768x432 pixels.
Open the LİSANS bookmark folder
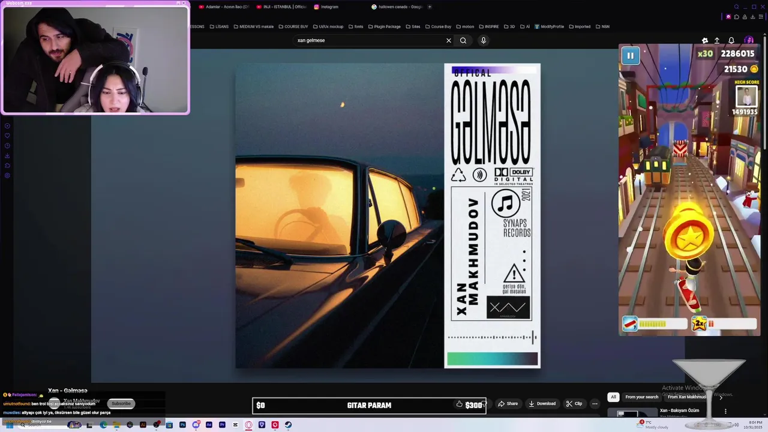pyautogui.click(x=219, y=26)
